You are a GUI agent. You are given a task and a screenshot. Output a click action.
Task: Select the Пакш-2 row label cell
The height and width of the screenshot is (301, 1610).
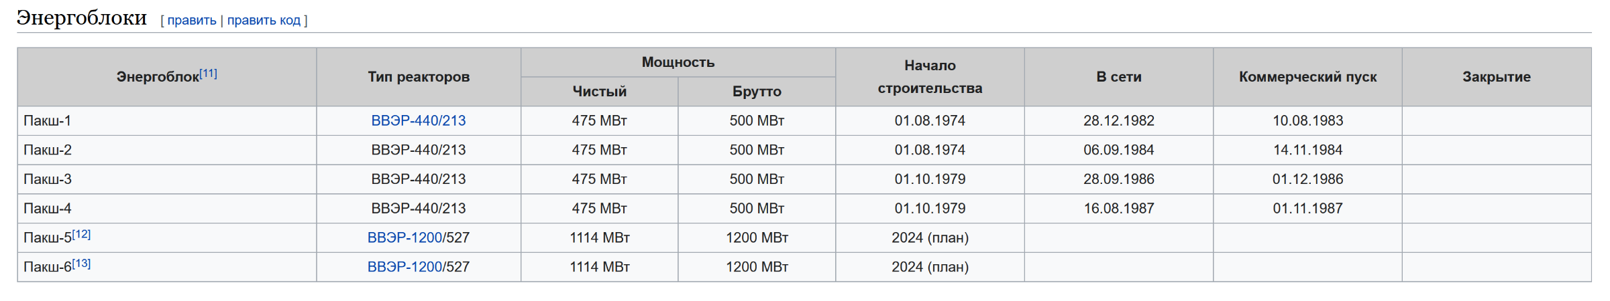(48, 150)
